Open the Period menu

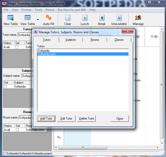[x=50, y=10]
